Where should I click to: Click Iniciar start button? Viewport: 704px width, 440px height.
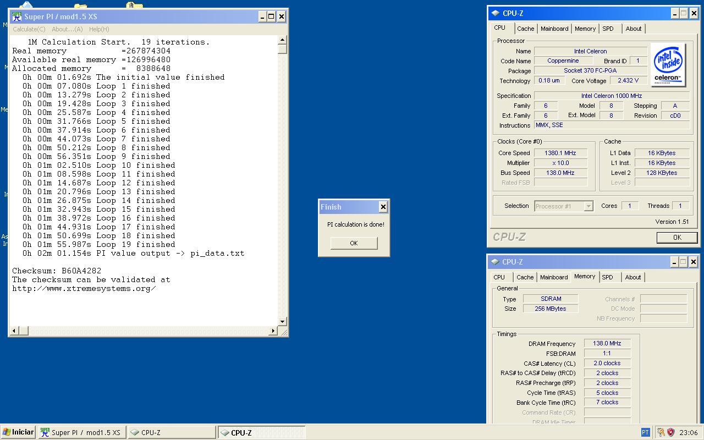pos(18,432)
